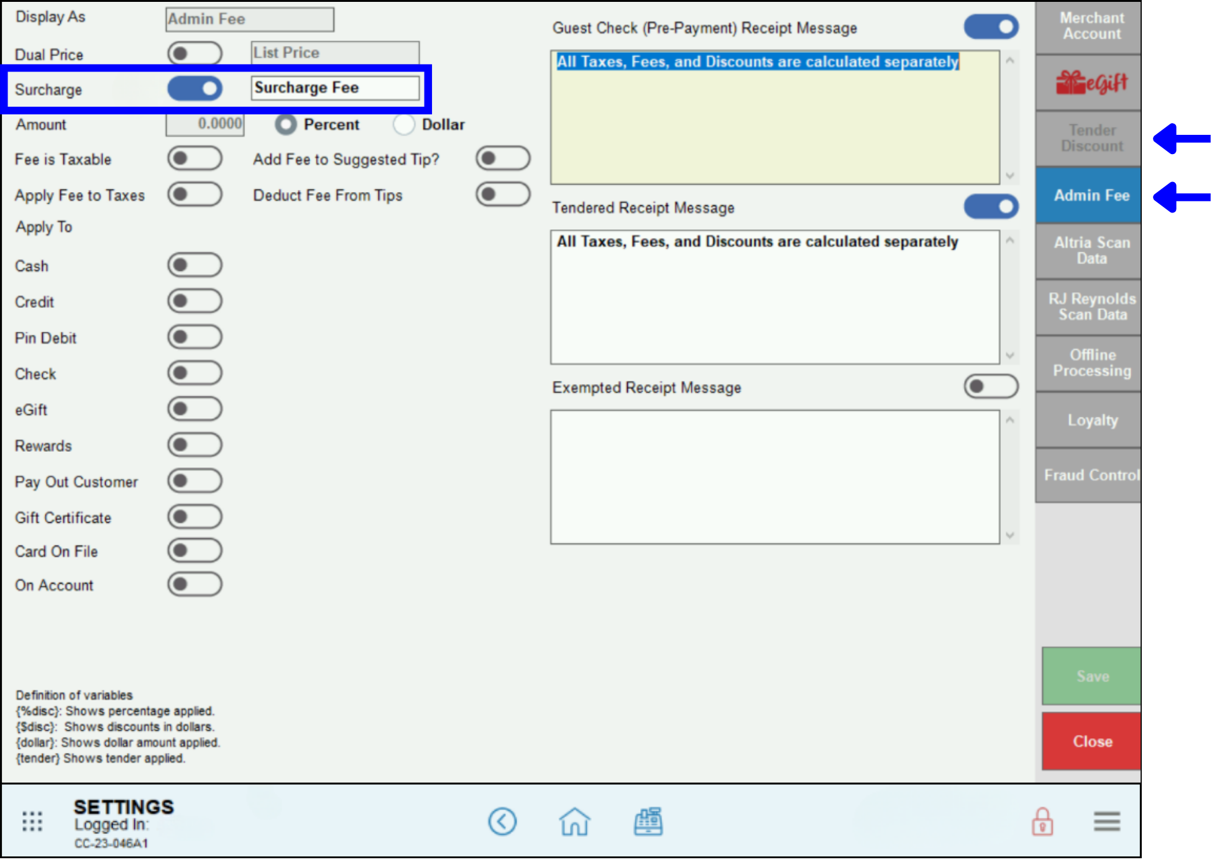
Task: Select the Dollar radio button
Action: (x=404, y=124)
